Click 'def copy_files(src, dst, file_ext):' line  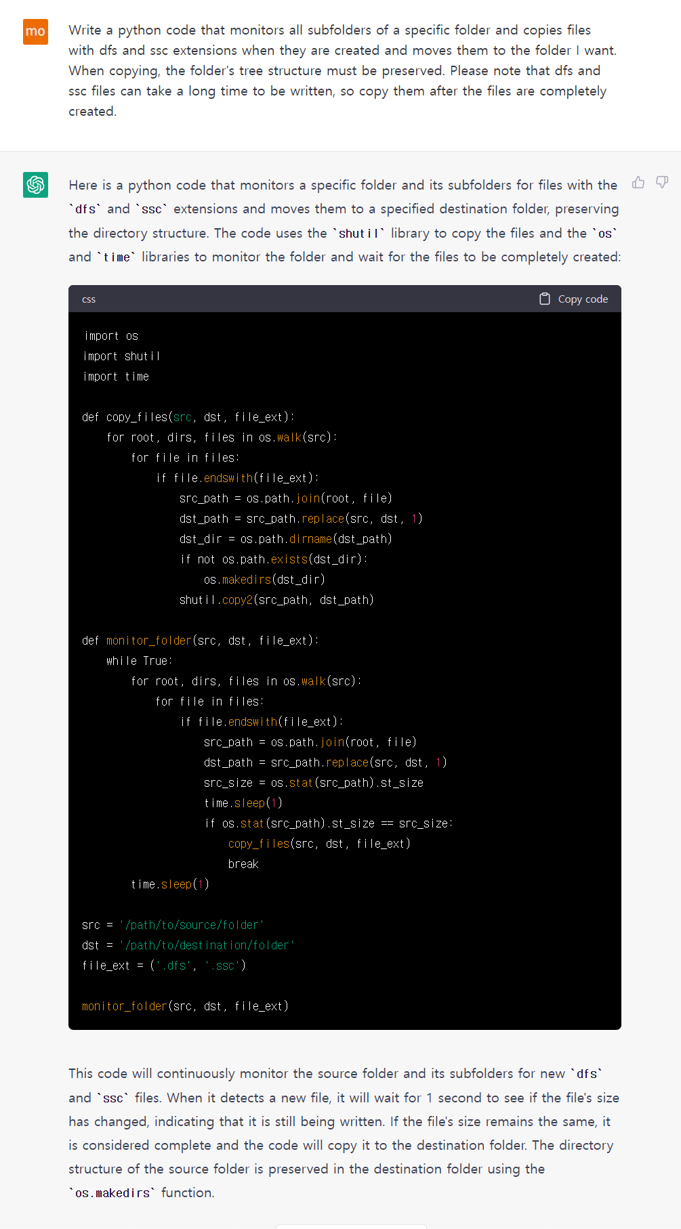pos(188,417)
